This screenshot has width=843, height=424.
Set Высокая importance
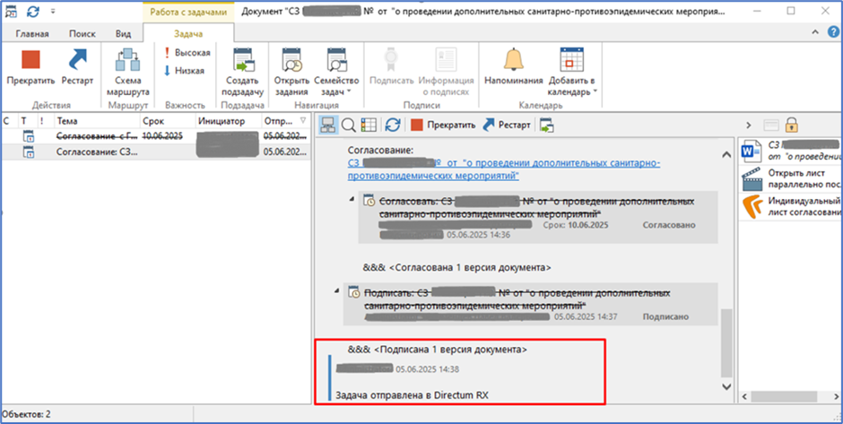pyautogui.click(x=187, y=53)
